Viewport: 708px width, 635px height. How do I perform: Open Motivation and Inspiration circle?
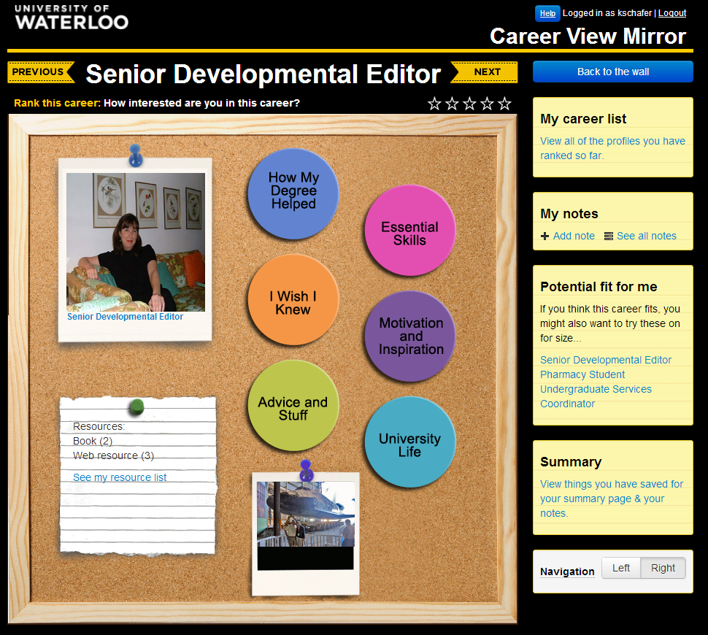tap(410, 336)
